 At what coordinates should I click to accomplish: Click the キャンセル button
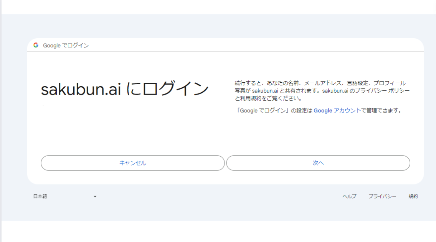(133, 163)
